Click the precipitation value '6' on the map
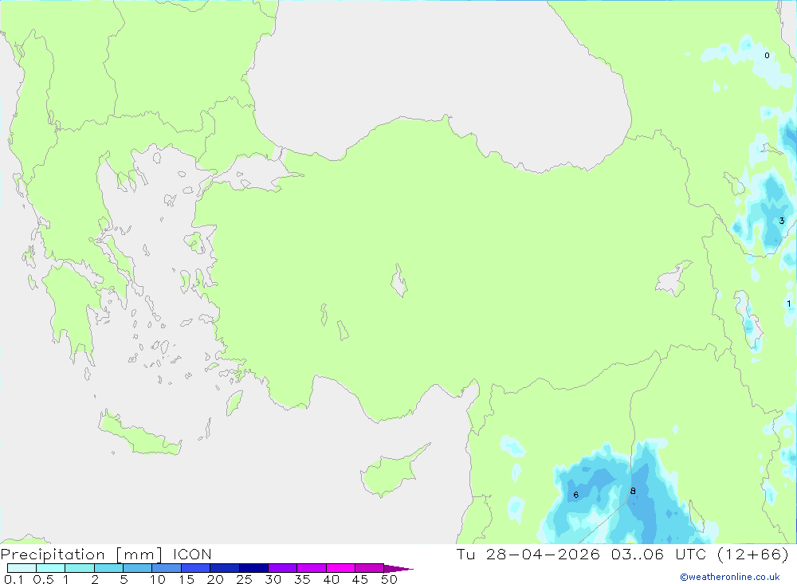The width and height of the screenshot is (797, 584). pyautogui.click(x=576, y=495)
